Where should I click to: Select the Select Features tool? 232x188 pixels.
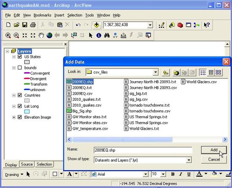click(74, 35)
